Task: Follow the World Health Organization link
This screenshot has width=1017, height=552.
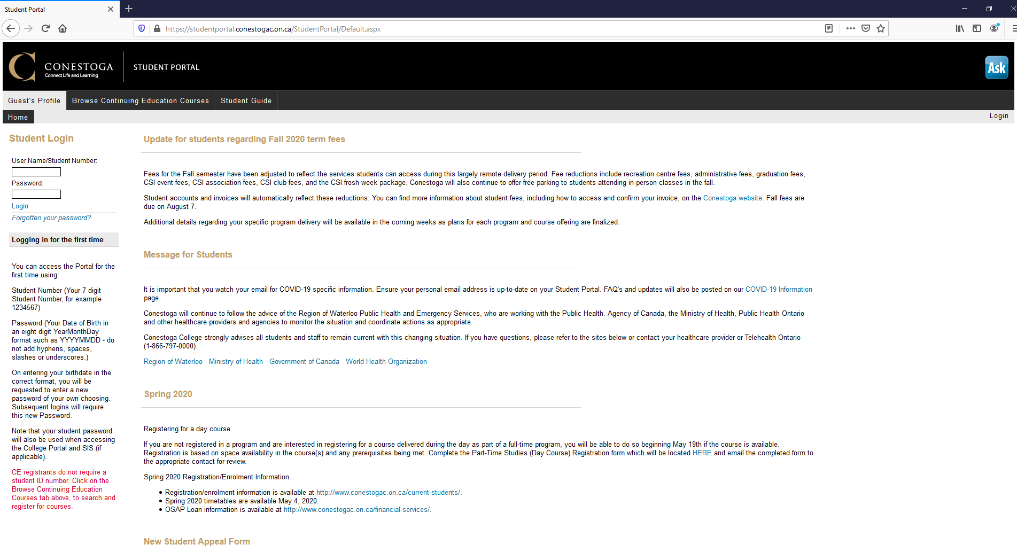Action: point(386,361)
